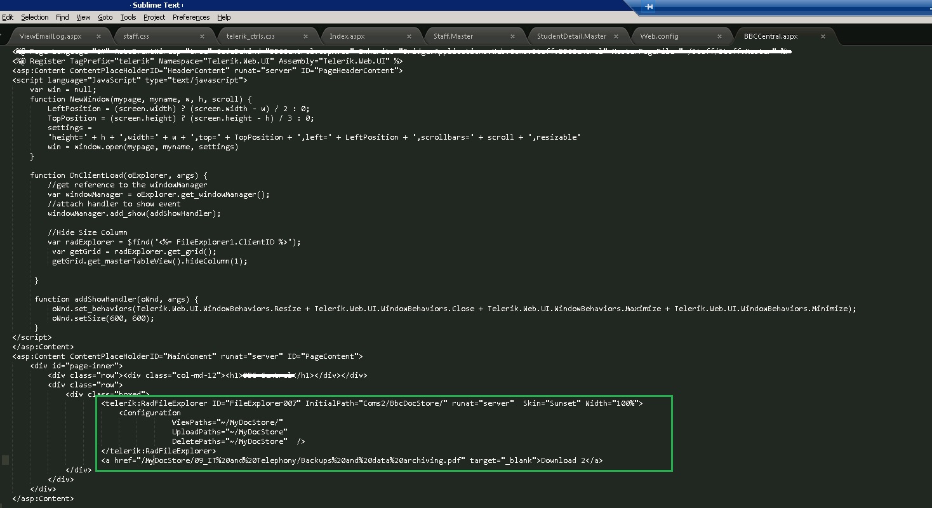The width and height of the screenshot is (932, 508).
Task: Switch to the Index.aspx tab
Action: pos(347,36)
